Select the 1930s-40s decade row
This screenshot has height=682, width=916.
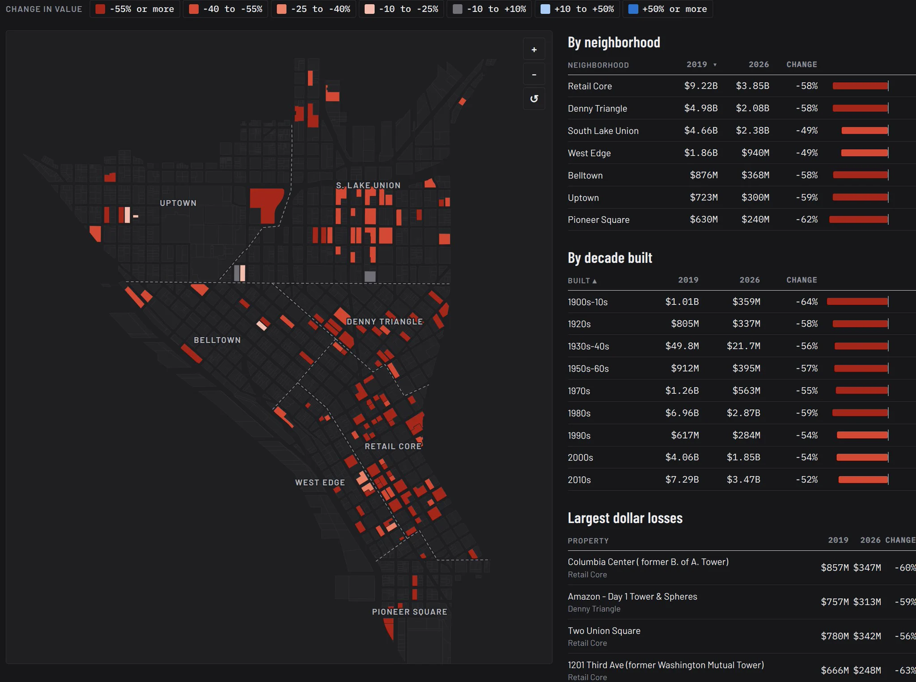742,346
